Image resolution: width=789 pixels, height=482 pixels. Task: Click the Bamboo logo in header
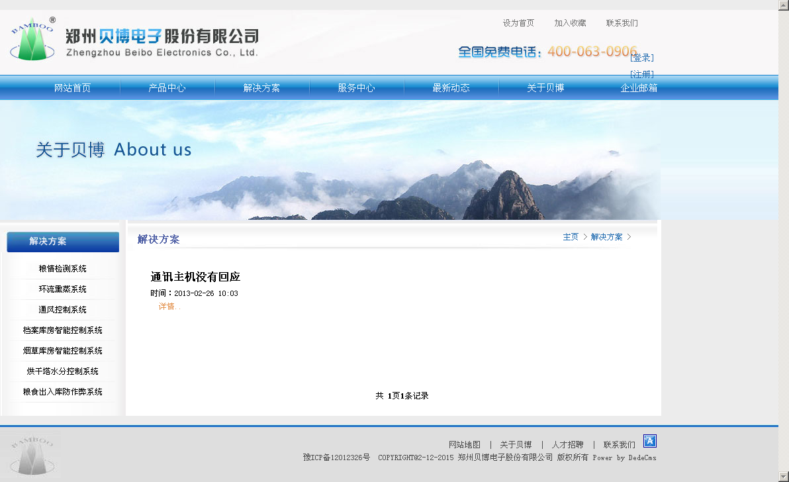click(x=33, y=40)
